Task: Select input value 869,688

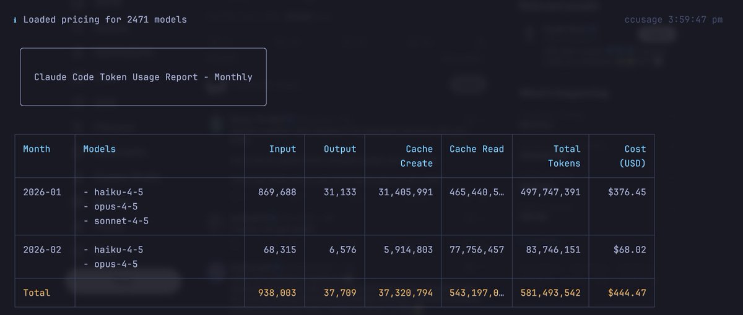Action: (x=277, y=192)
